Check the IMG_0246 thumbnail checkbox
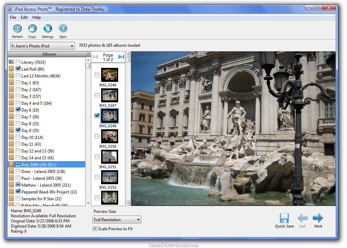347x248 pixels. pos(97,75)
